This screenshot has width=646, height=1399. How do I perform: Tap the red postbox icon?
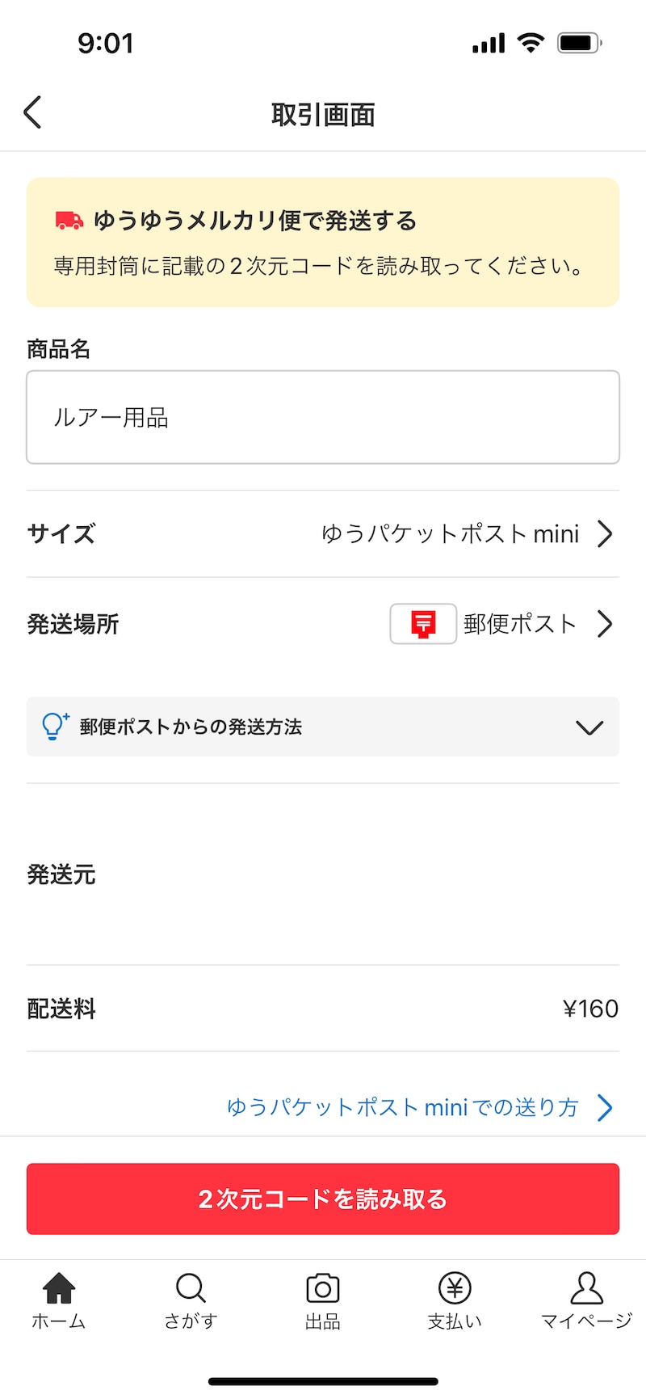[x=423, y=624]
